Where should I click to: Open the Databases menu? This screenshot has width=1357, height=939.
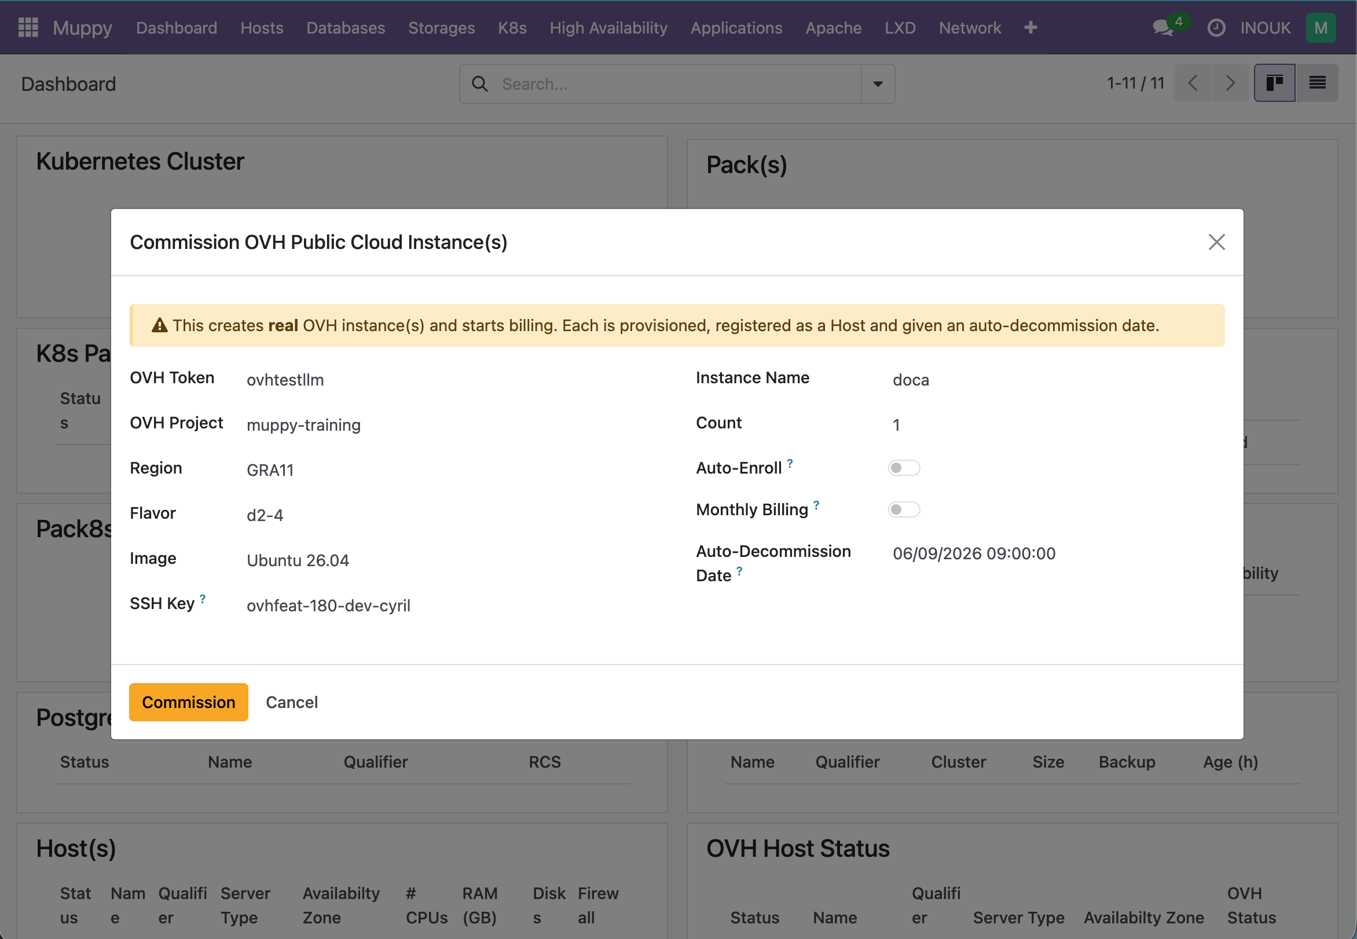346,28
